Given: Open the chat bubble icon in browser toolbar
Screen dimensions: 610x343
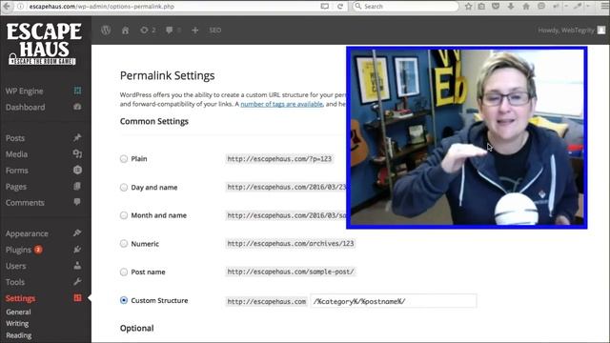Looking at the screenshot, I should point(541,7).
